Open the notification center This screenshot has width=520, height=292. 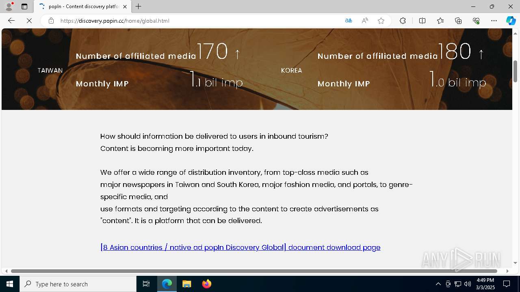click(507, 284)
